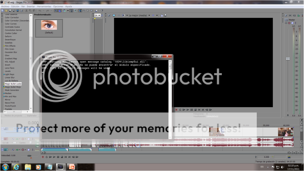Save the project using the toolbar icon
The image size is (304, 171).
tap(10, 11)
